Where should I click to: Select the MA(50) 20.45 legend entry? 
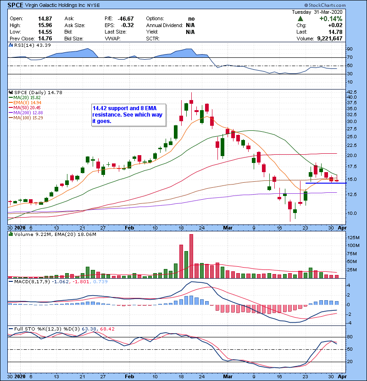coord(24,107)
